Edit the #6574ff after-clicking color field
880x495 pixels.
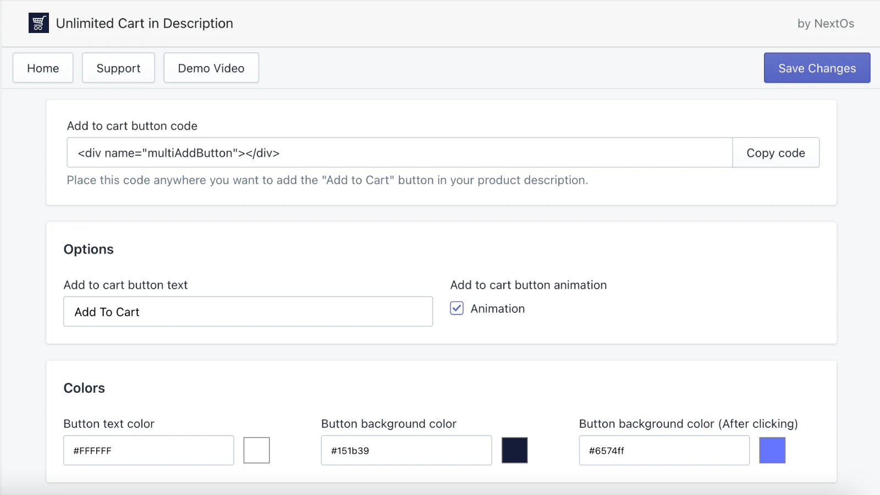click(x=664, y=450)
